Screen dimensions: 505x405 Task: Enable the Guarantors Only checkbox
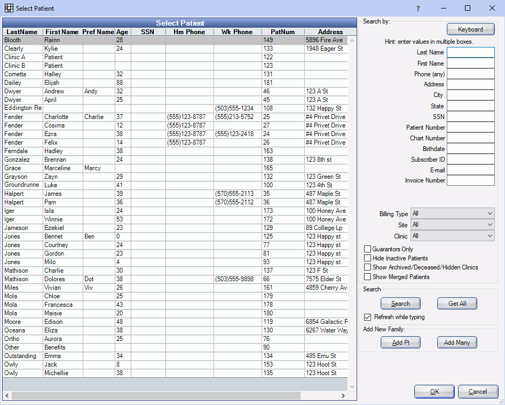[x=367, y=249]
